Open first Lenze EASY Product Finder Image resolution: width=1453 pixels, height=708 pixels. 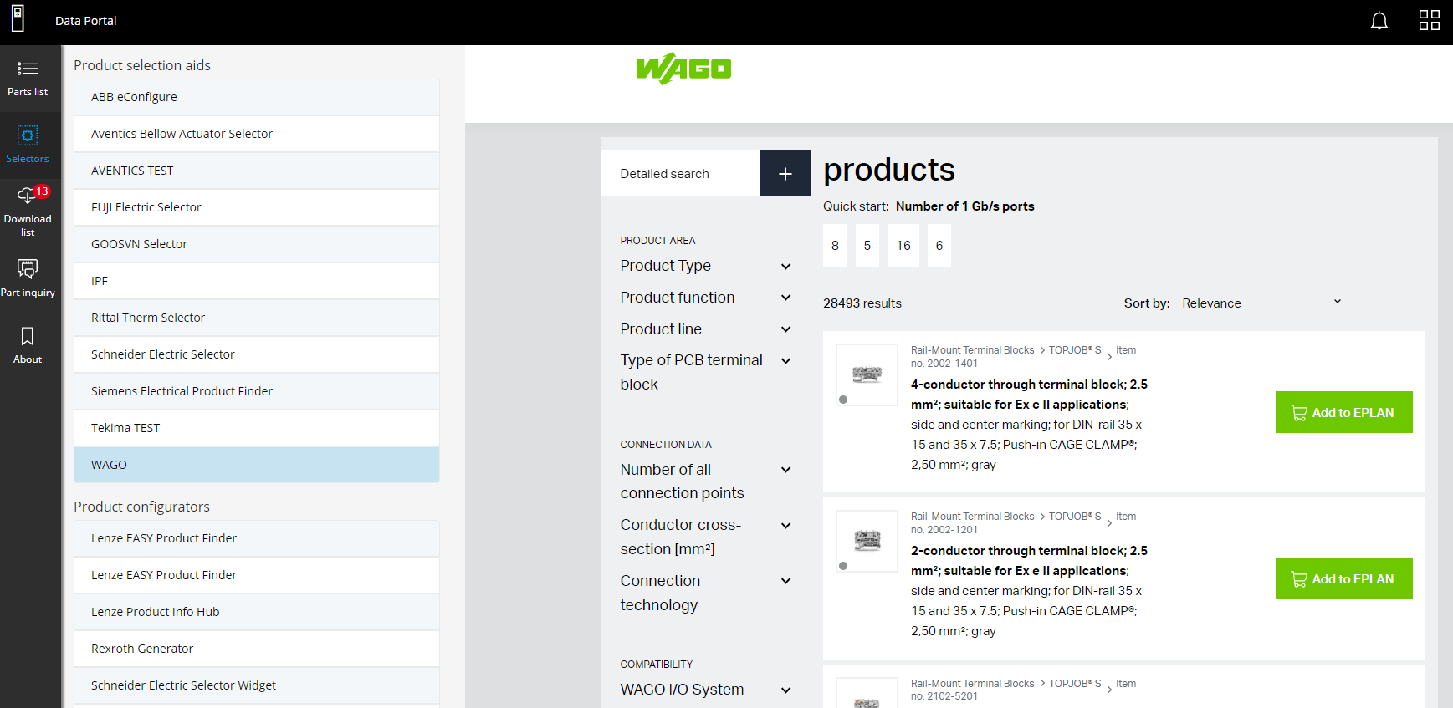(257, 538)
